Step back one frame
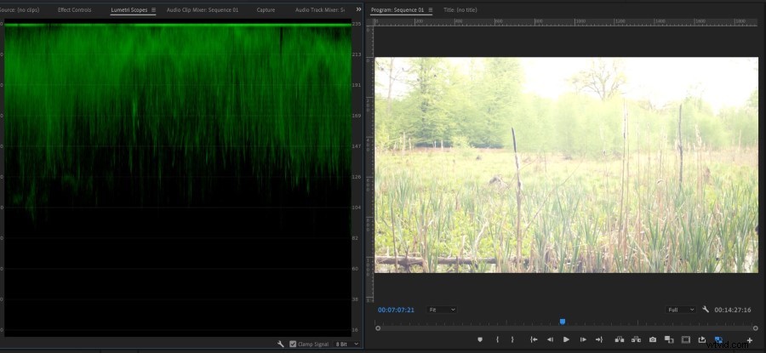 [x=550, y=339]
